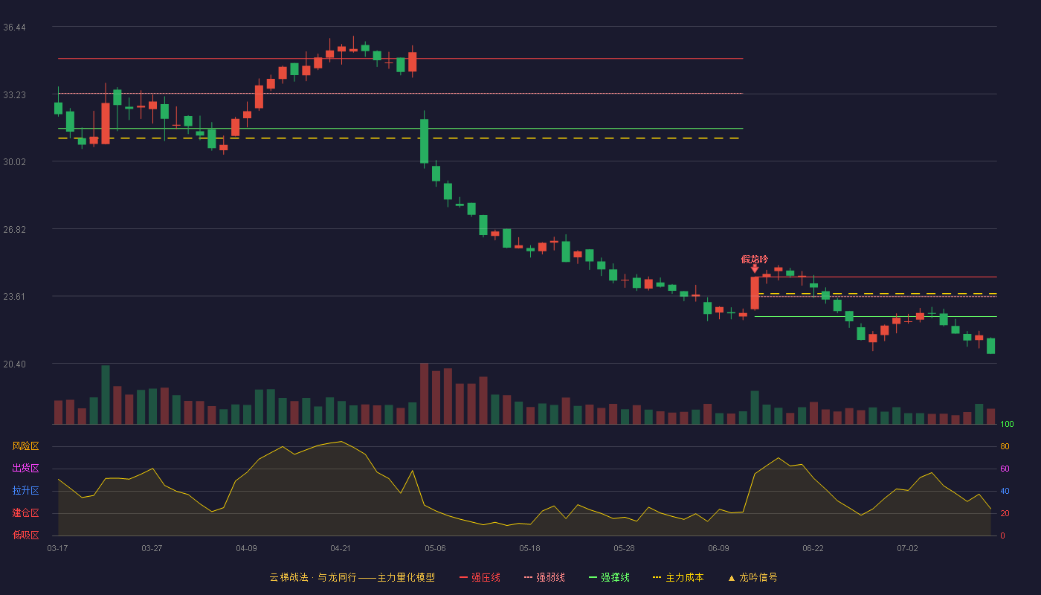This screenshot has height=595, width=1041.
Task: Select the 建仓区 zone label
Action: tap(25, 513)
